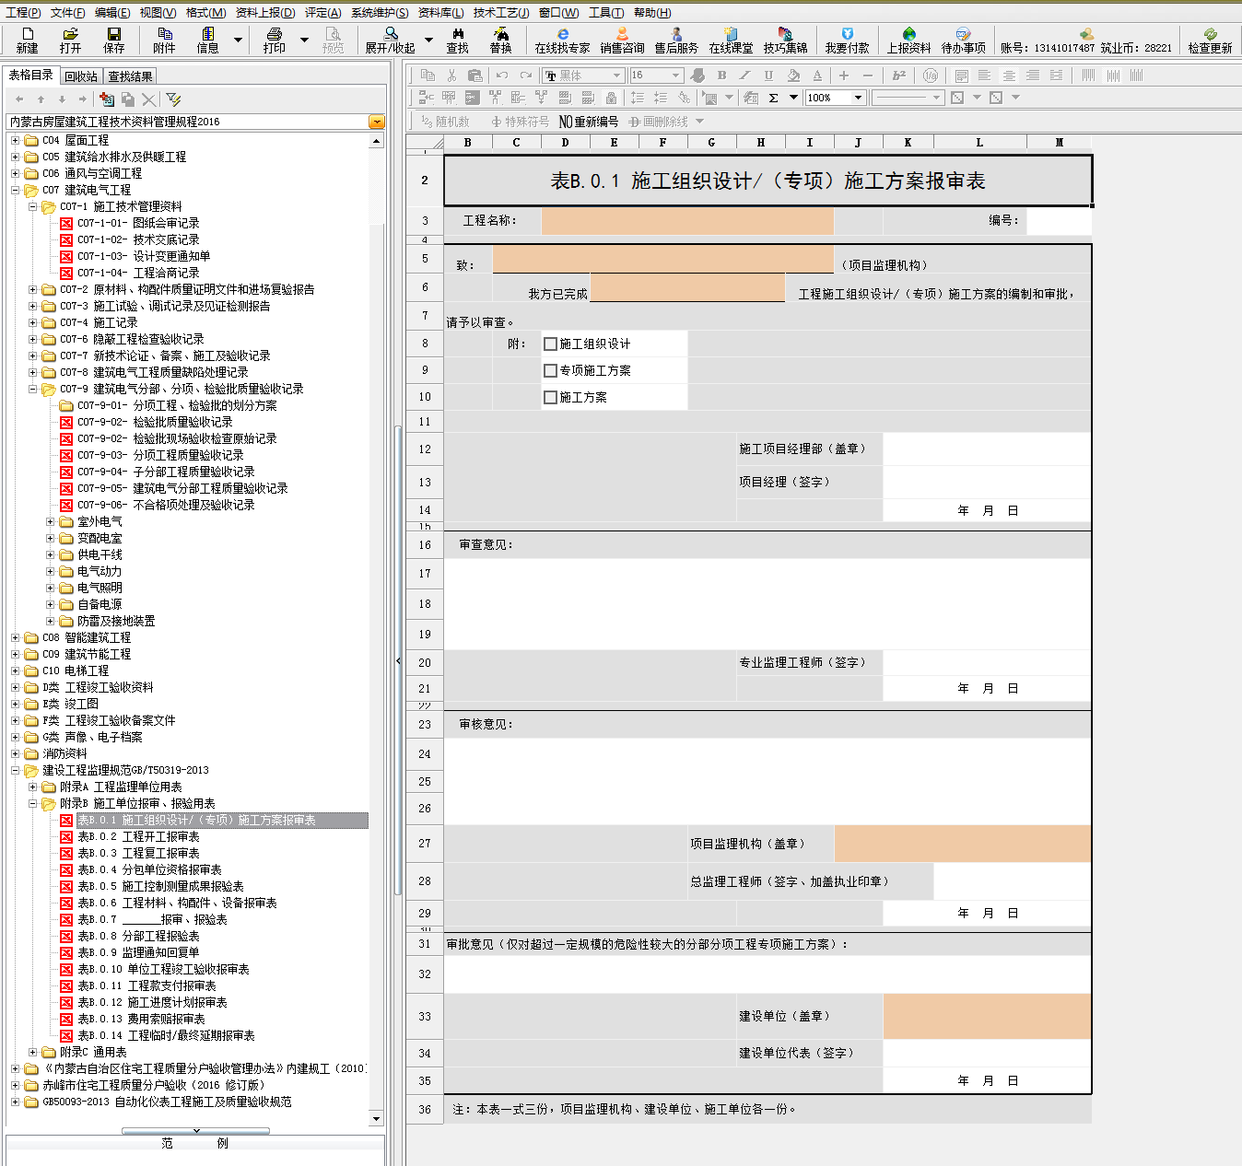Screen dimensions: 1242x1166
Task: Click the fill color bucket swatch
Action: coord(792,76)
